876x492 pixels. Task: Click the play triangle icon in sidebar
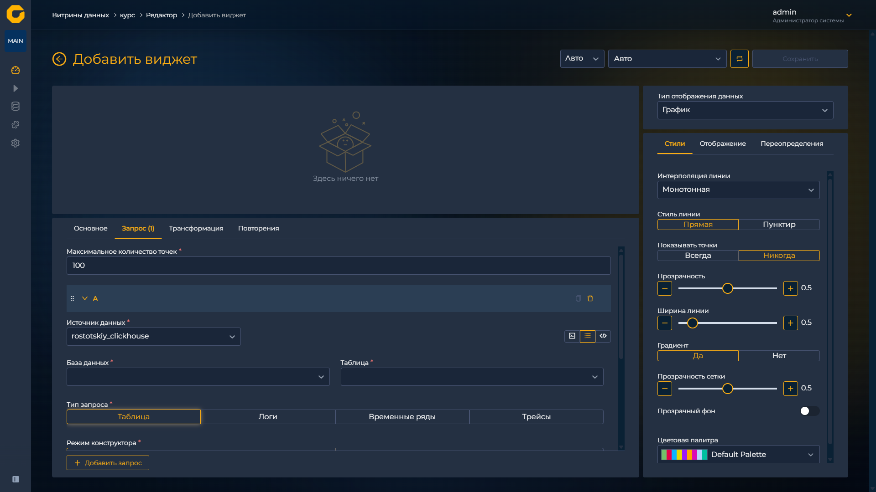tap(16, 88)
